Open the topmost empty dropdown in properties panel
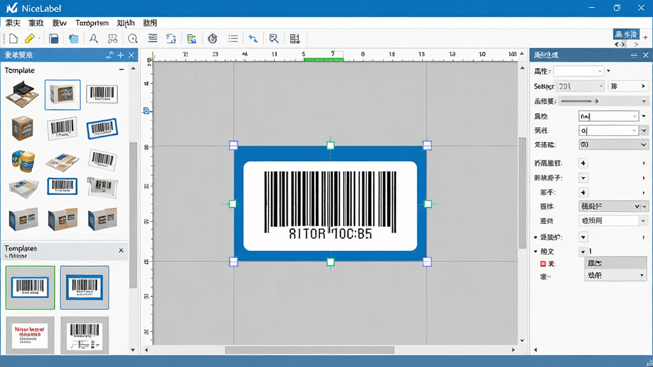The image size is (653, 367). point(578,71)
